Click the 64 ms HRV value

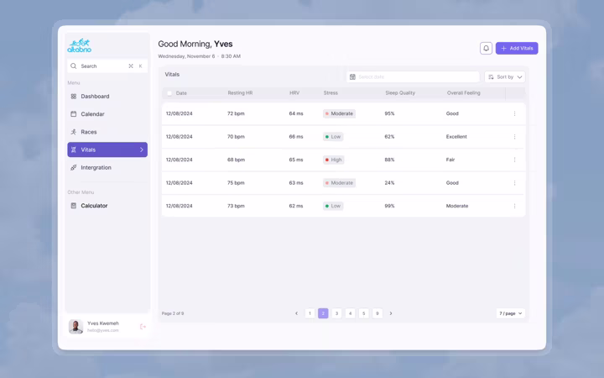[296, 113]
